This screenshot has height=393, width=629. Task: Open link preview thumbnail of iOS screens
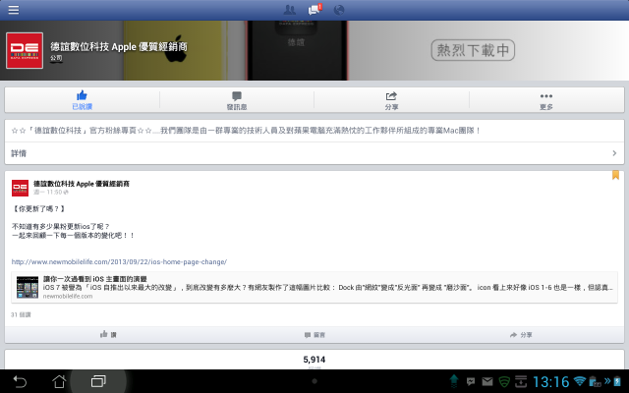(28, 287)
